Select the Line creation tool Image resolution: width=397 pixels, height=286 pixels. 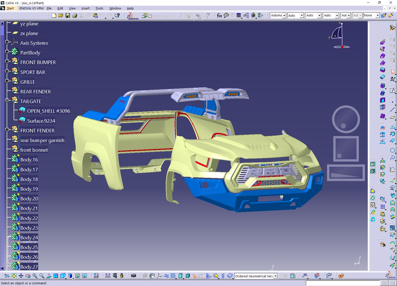[393, 110]
